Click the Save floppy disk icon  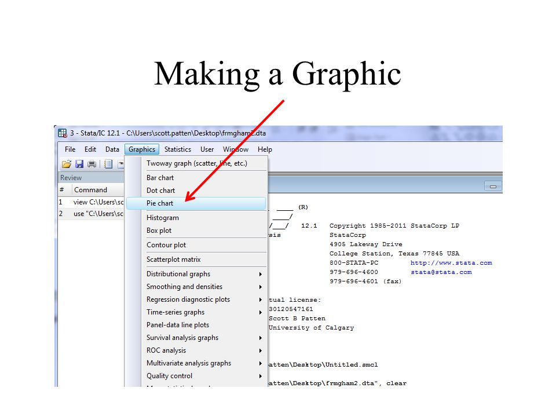coord(79,164)
